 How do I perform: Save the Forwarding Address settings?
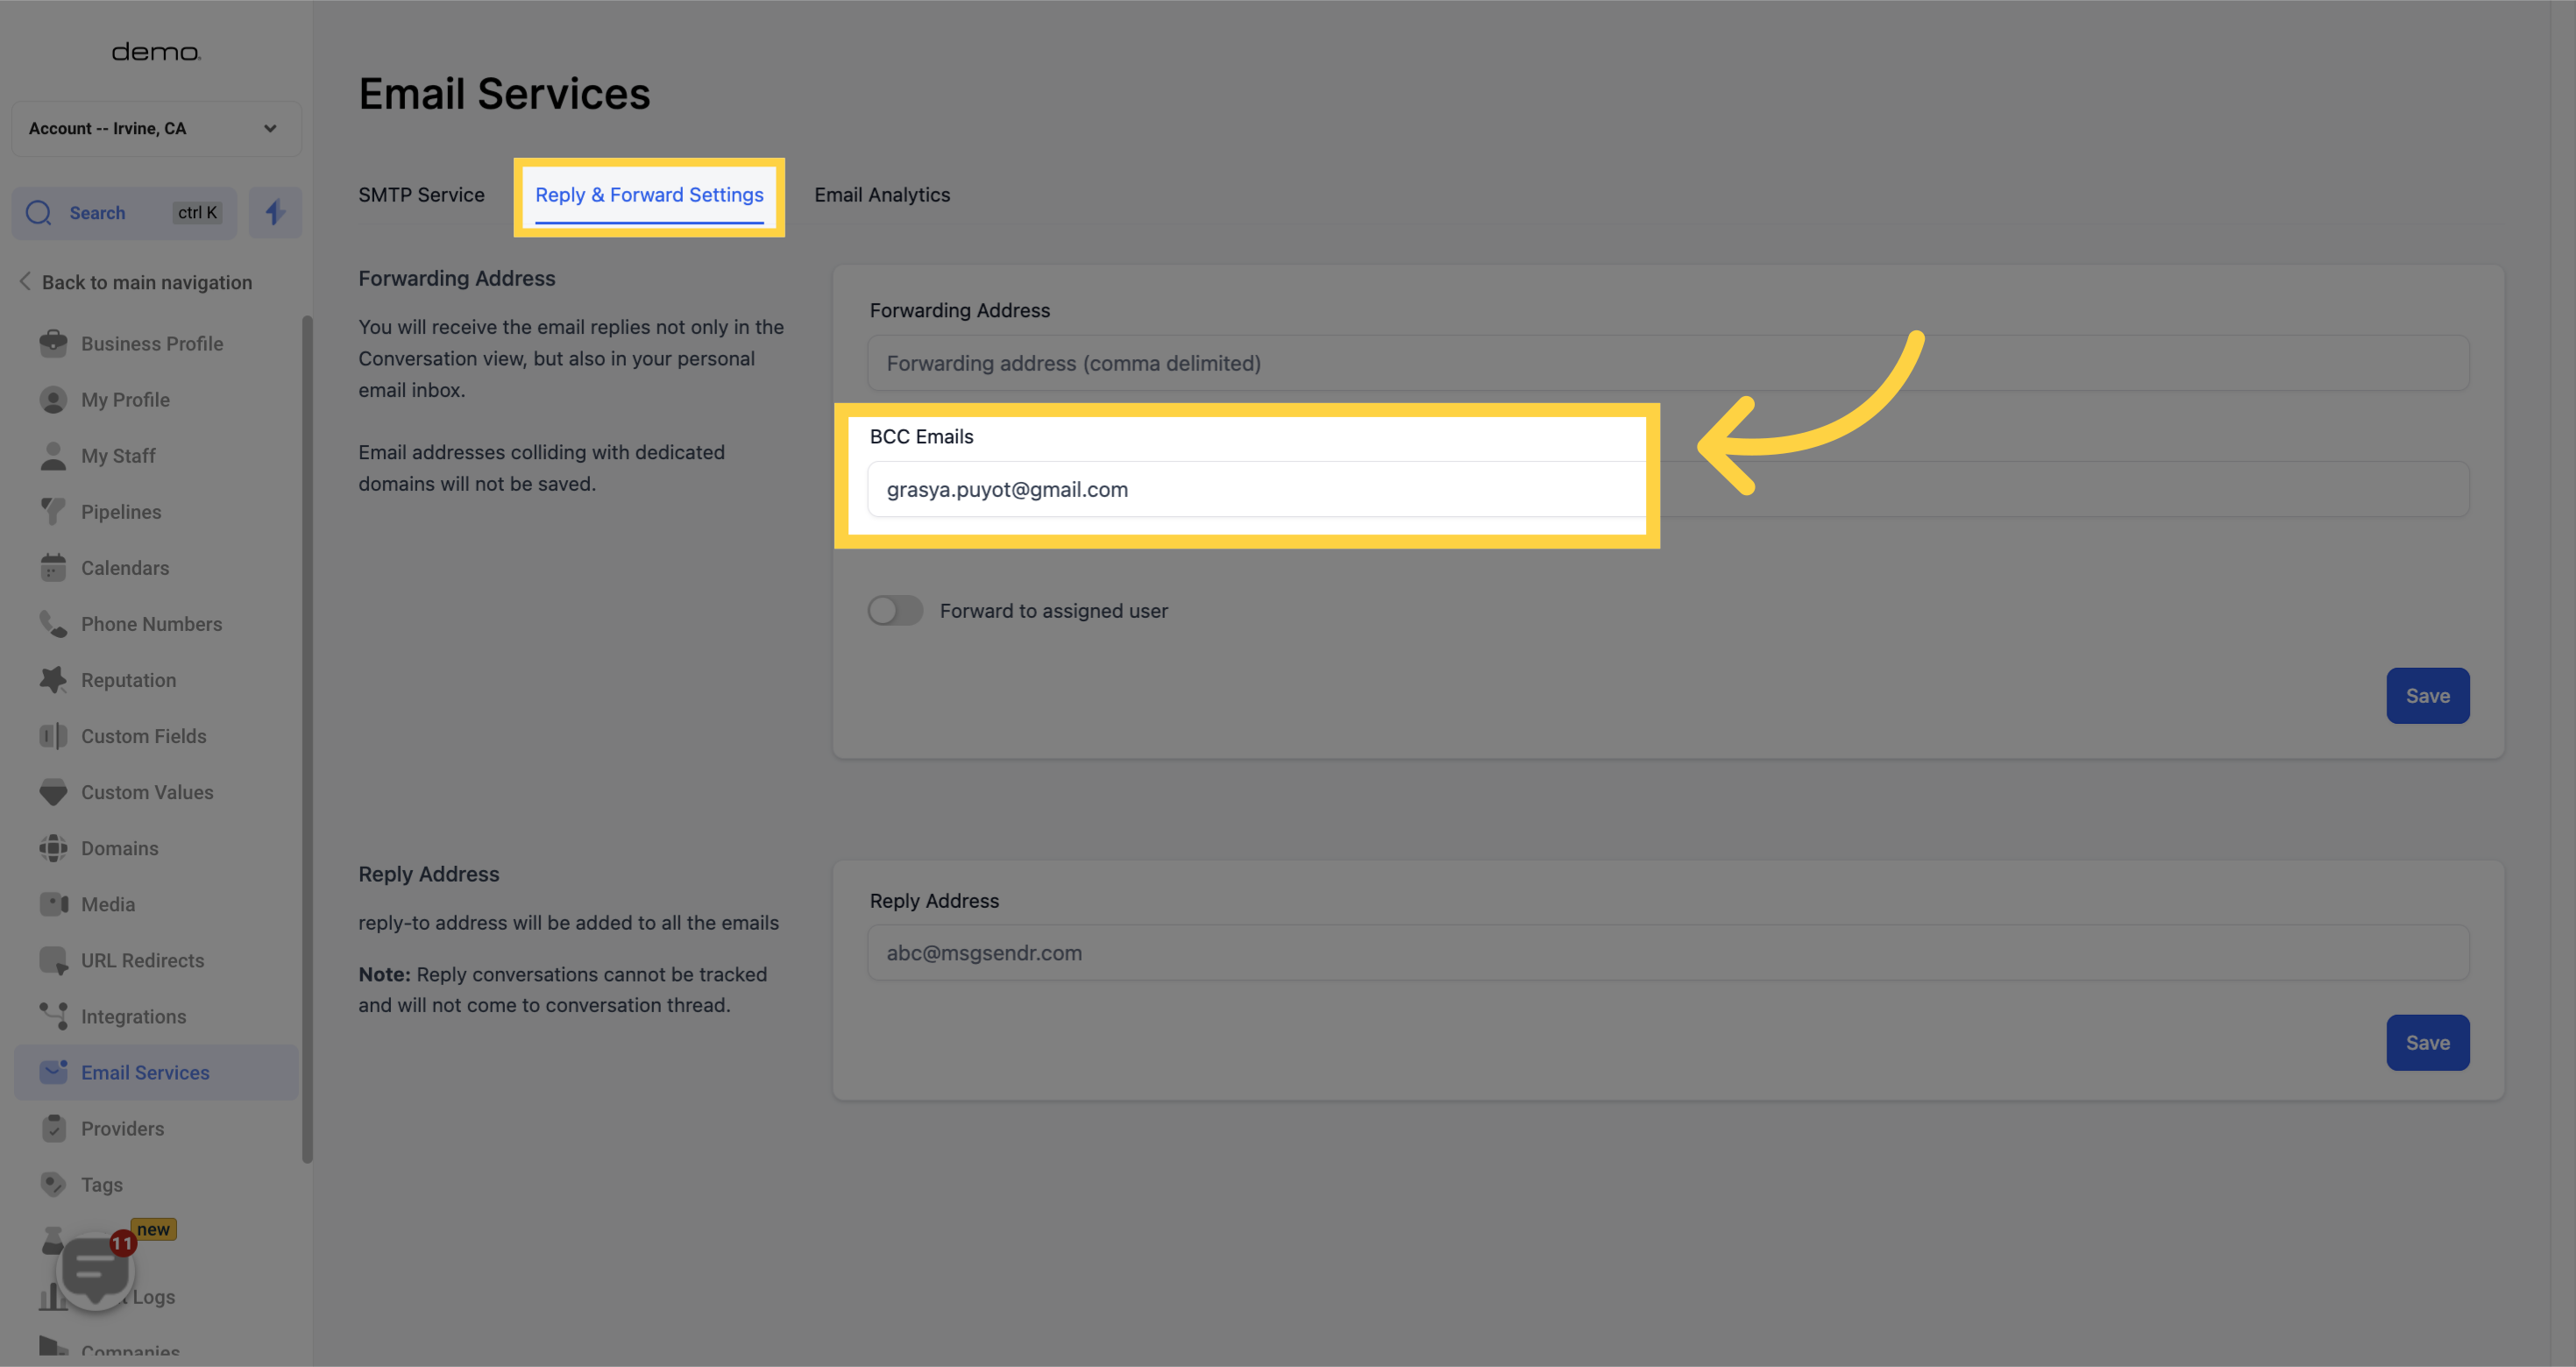coord(2428,695)
